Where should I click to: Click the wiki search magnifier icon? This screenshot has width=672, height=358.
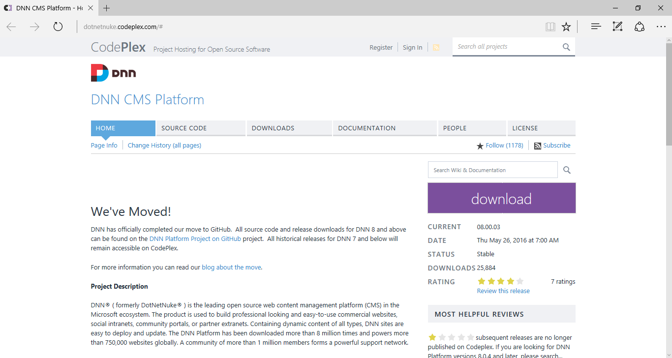(x=567, y=170)
